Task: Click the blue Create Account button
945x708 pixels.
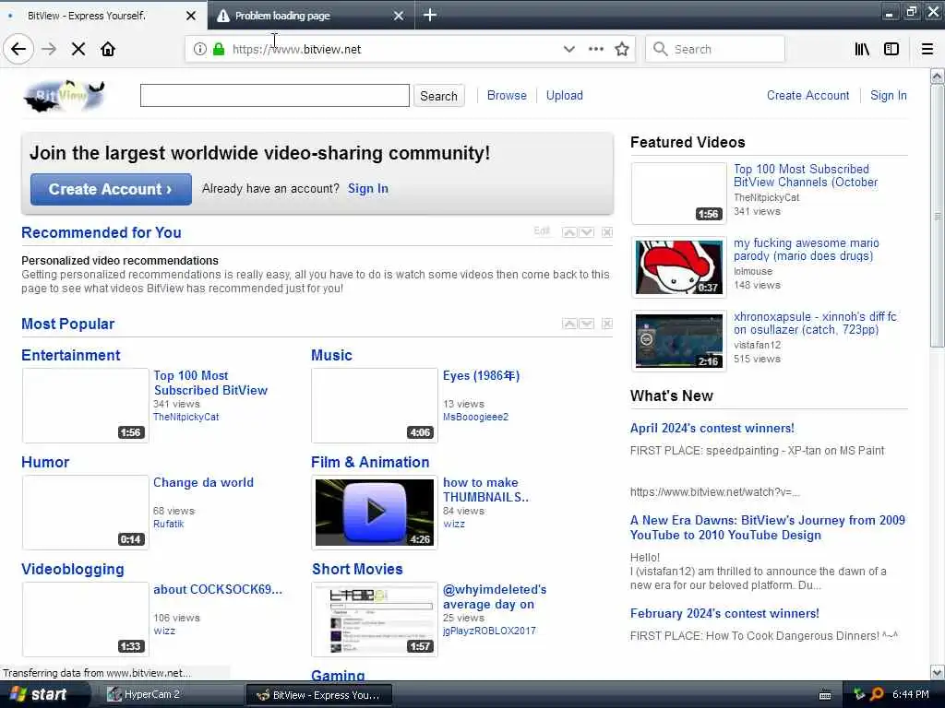Action: [x=111, y=189]
